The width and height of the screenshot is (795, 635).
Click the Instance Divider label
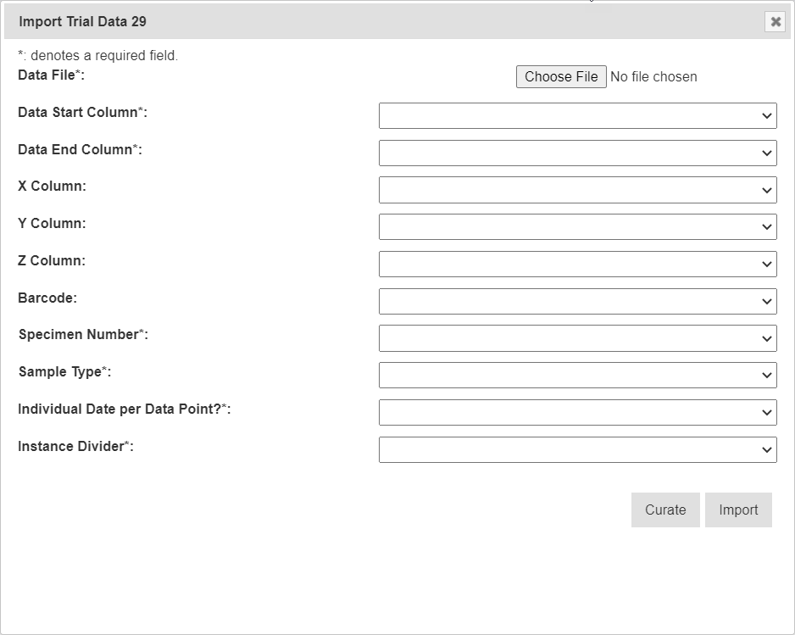tap(75, 446)
